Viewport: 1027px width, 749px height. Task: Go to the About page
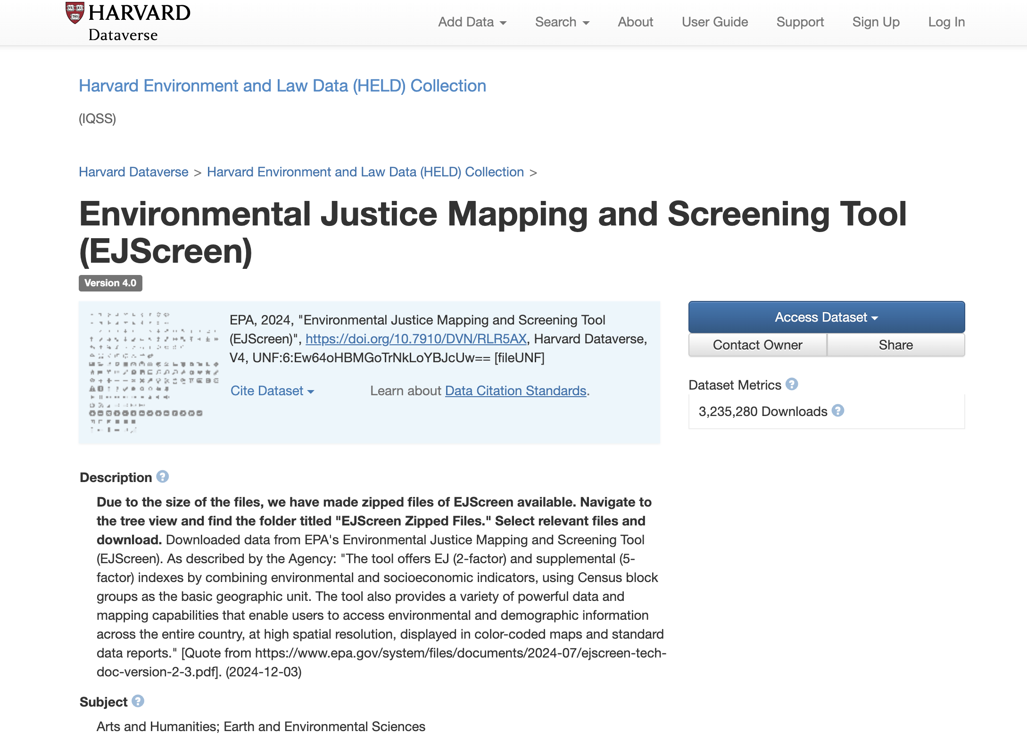[636, 22]
